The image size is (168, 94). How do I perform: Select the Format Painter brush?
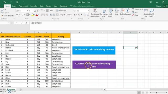(2, 16)
